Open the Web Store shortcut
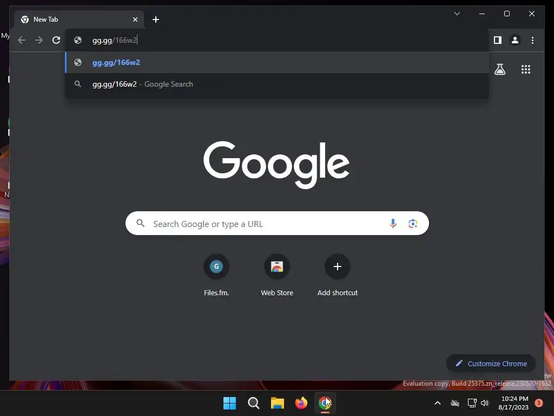The height and width of the screenshot is (416, 554). (277, 275)
